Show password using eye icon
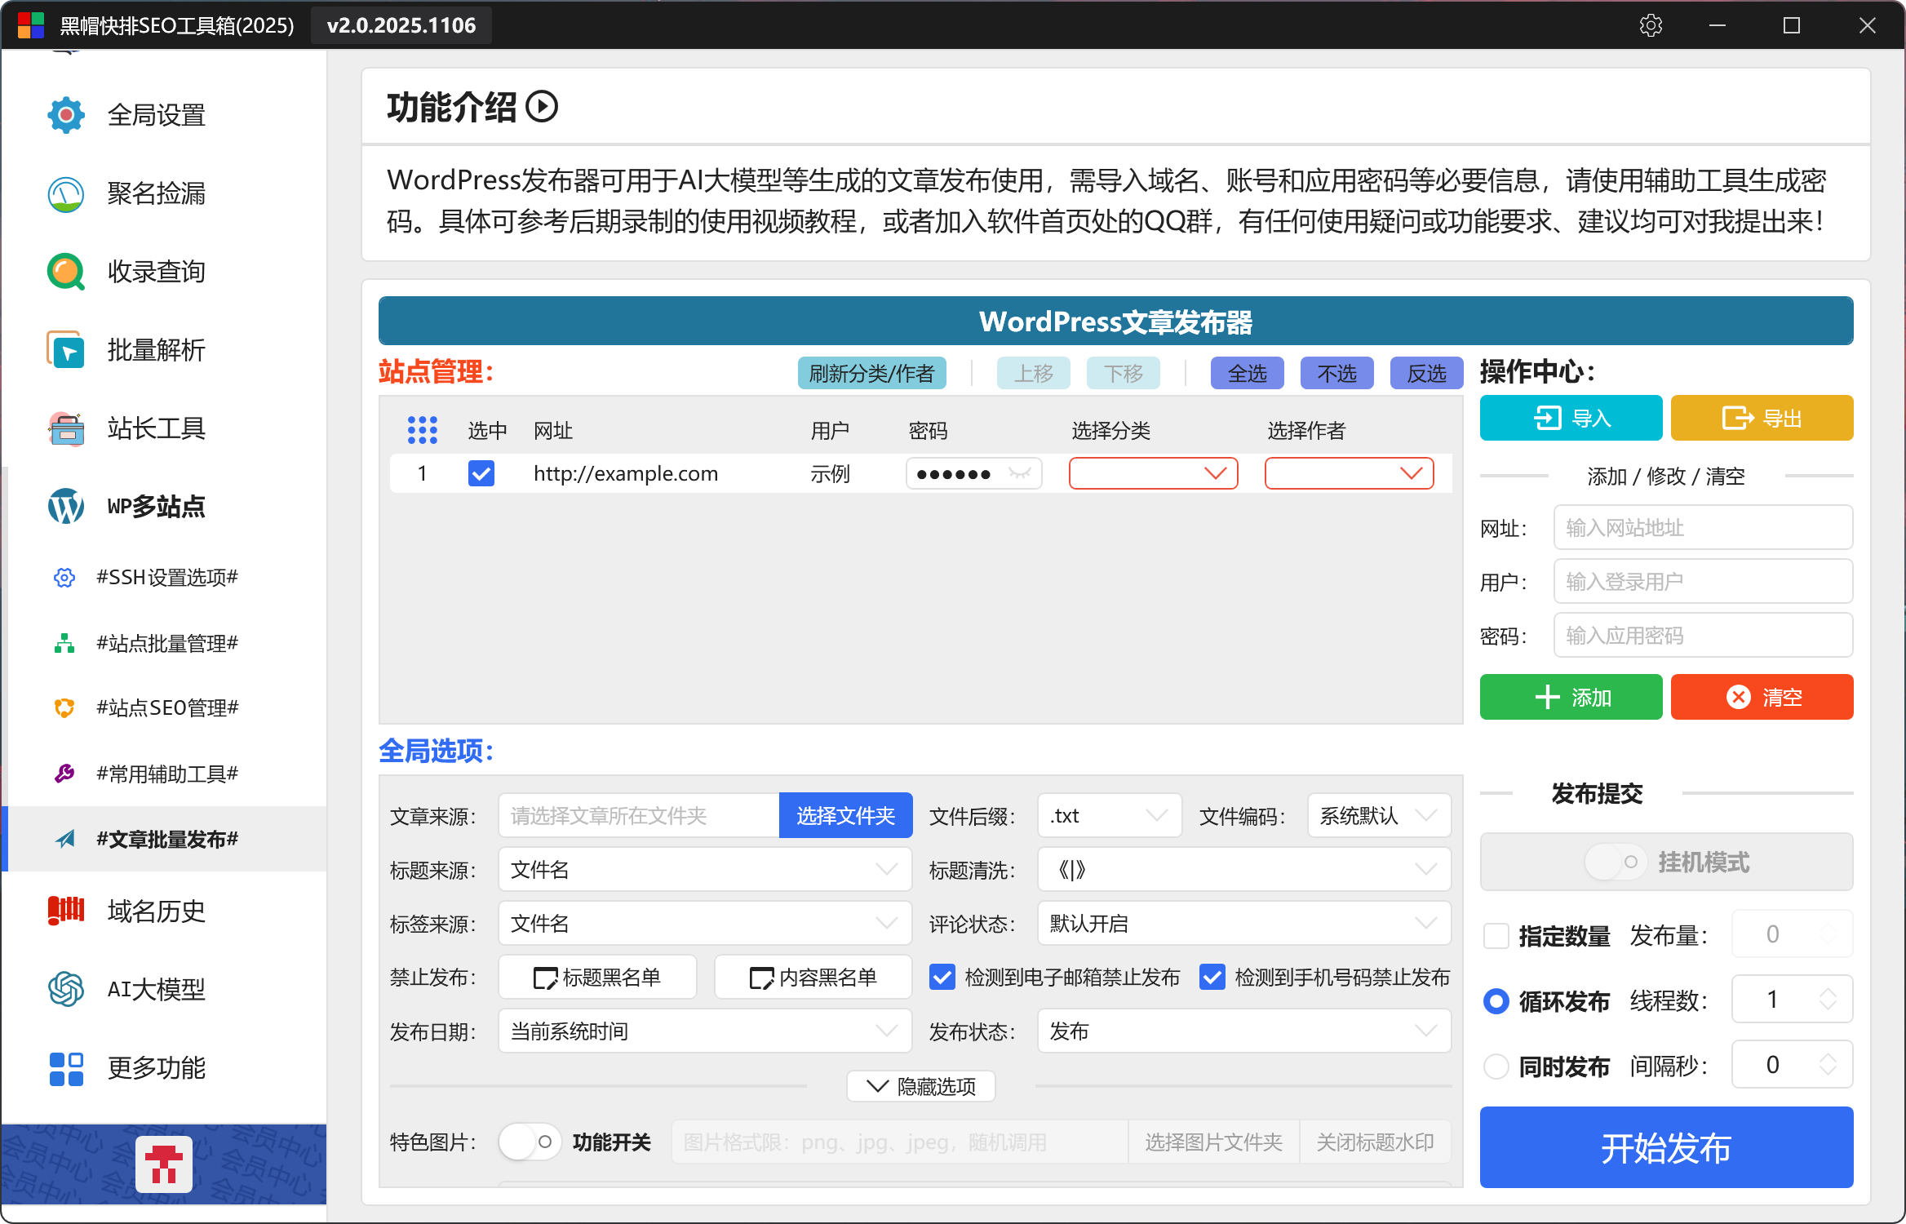This screenshot has width=1906, height=1224. [x=1020, y=473]
